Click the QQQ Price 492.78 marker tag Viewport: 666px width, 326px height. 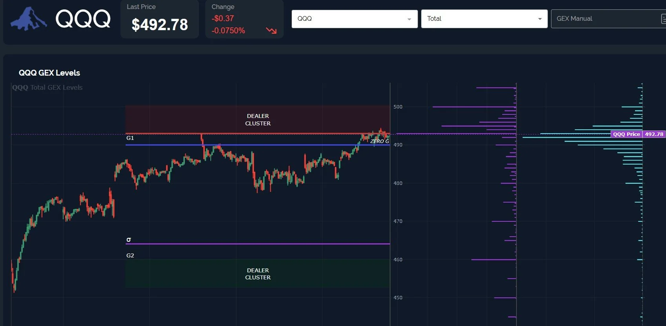(x=638, y=134)
